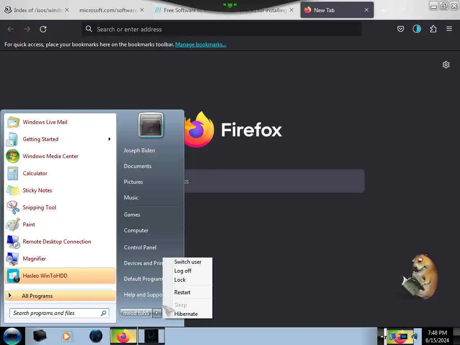Open the Firefox account icon
The height and width of the screenshot is (345, 460).
(416, 29)
